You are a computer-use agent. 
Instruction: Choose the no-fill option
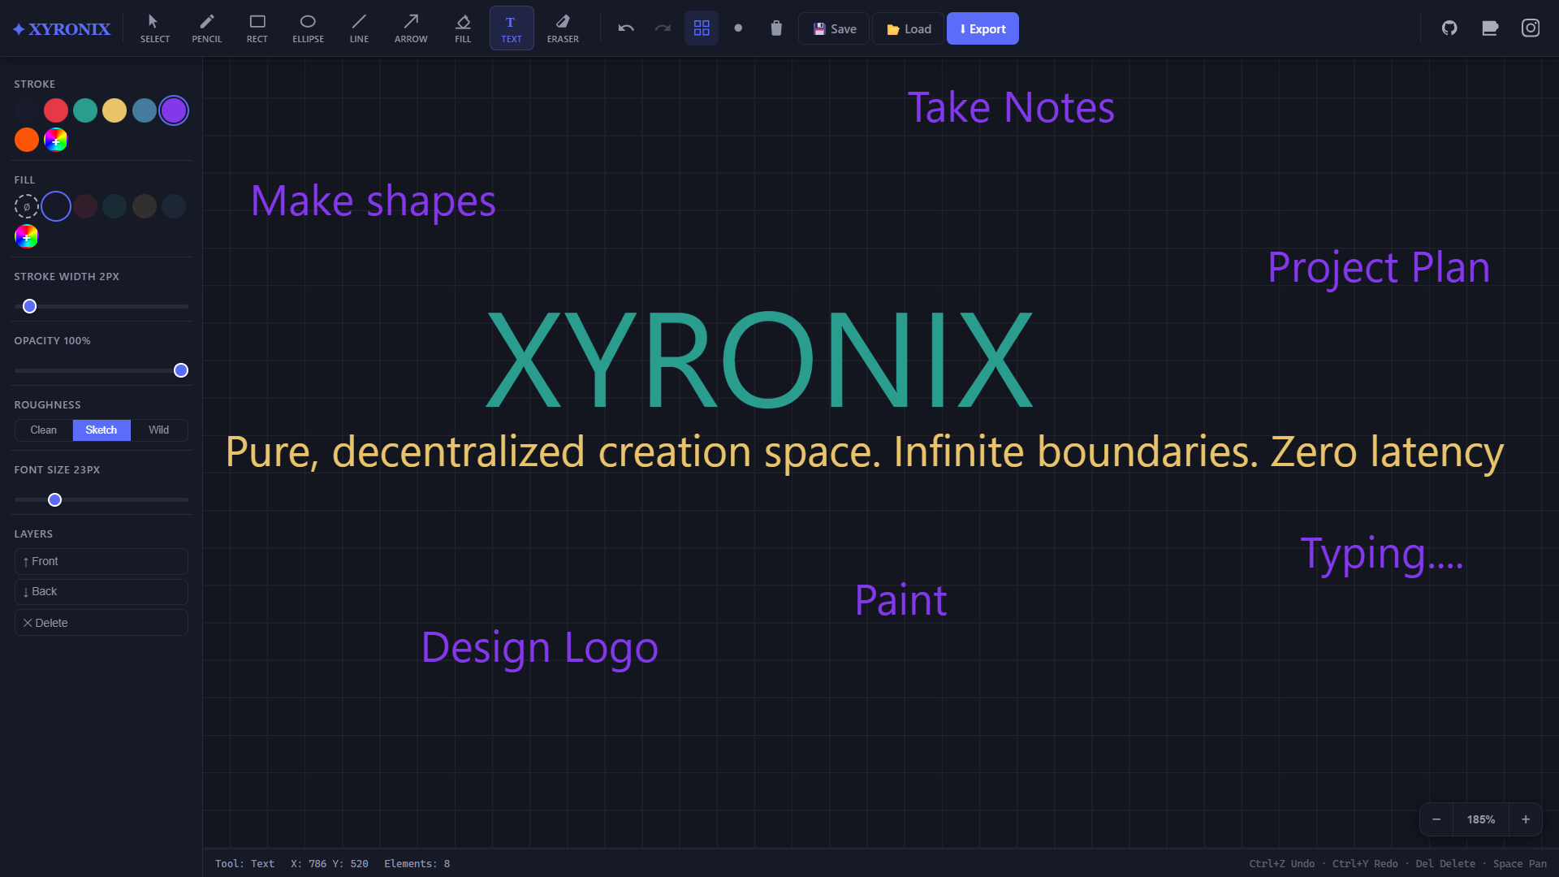point(26,206)
